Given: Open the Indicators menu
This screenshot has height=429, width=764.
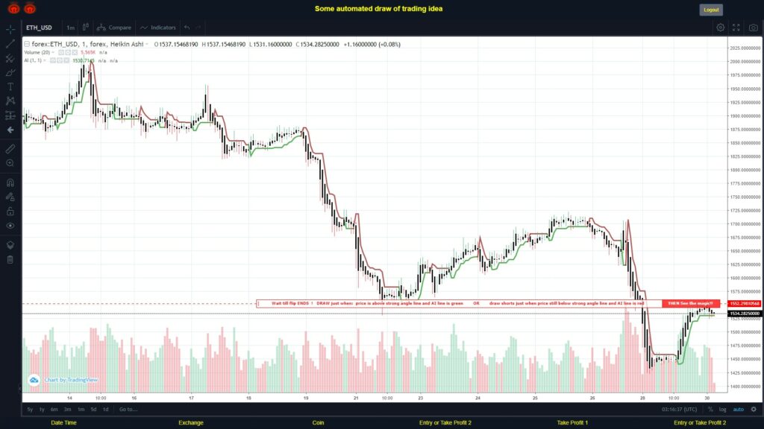Looking at the screenshot, I should point(158,28).
